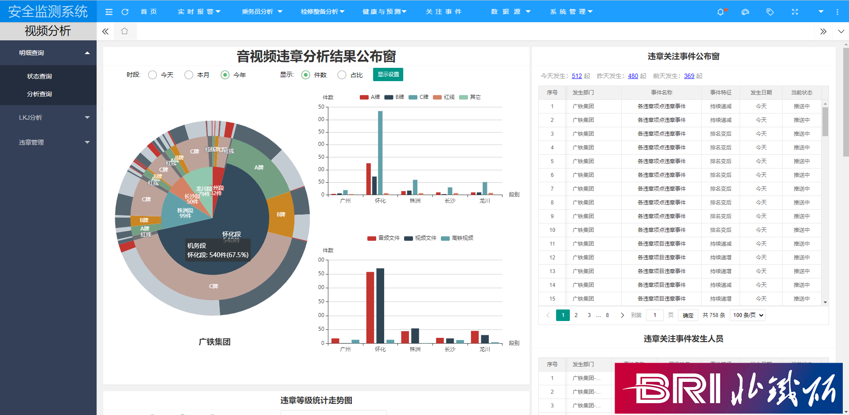This screenshot has height=415, width=849.
Task: Open the 乘务员分析 dropdown menu
Action: tap(262, 12)
